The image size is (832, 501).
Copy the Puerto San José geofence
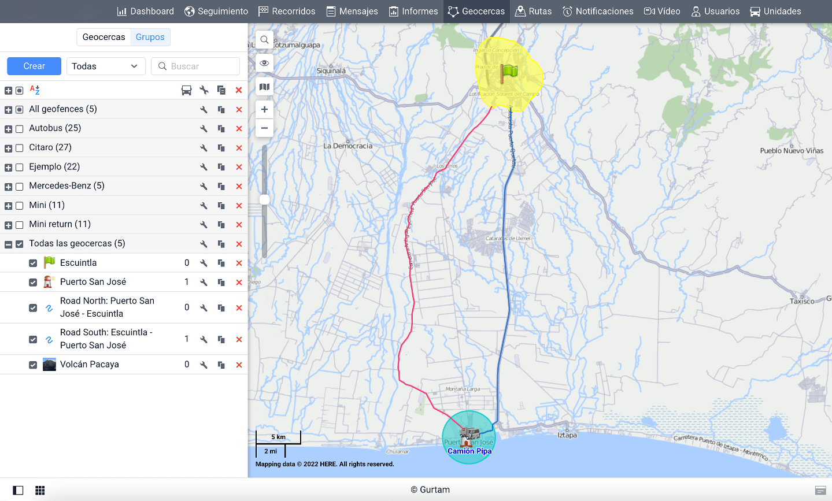click(x=221, y=282)
